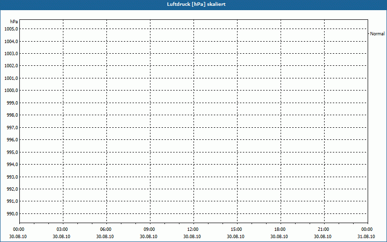Select the 1004,0 y-axis value
The image size is (387, 242).
tap(11, 41)
